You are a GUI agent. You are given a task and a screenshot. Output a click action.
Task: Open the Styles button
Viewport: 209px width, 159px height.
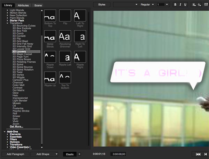point(102,5)
